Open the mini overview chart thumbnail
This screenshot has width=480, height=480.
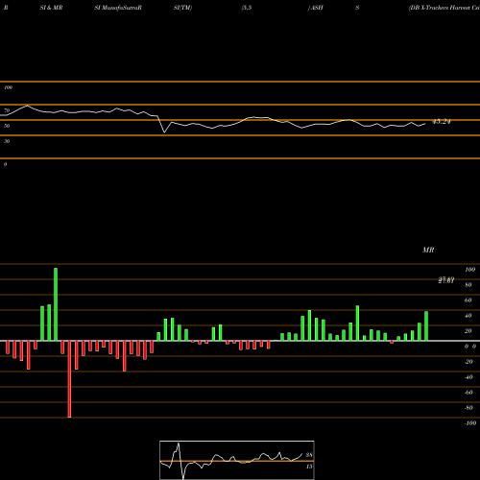tap(237, 460)
